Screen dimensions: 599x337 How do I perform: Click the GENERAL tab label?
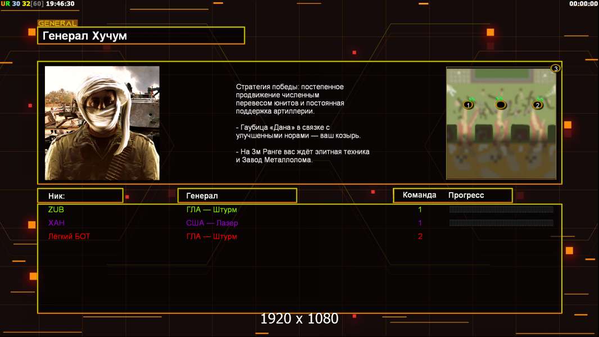[x=57, y=24]
